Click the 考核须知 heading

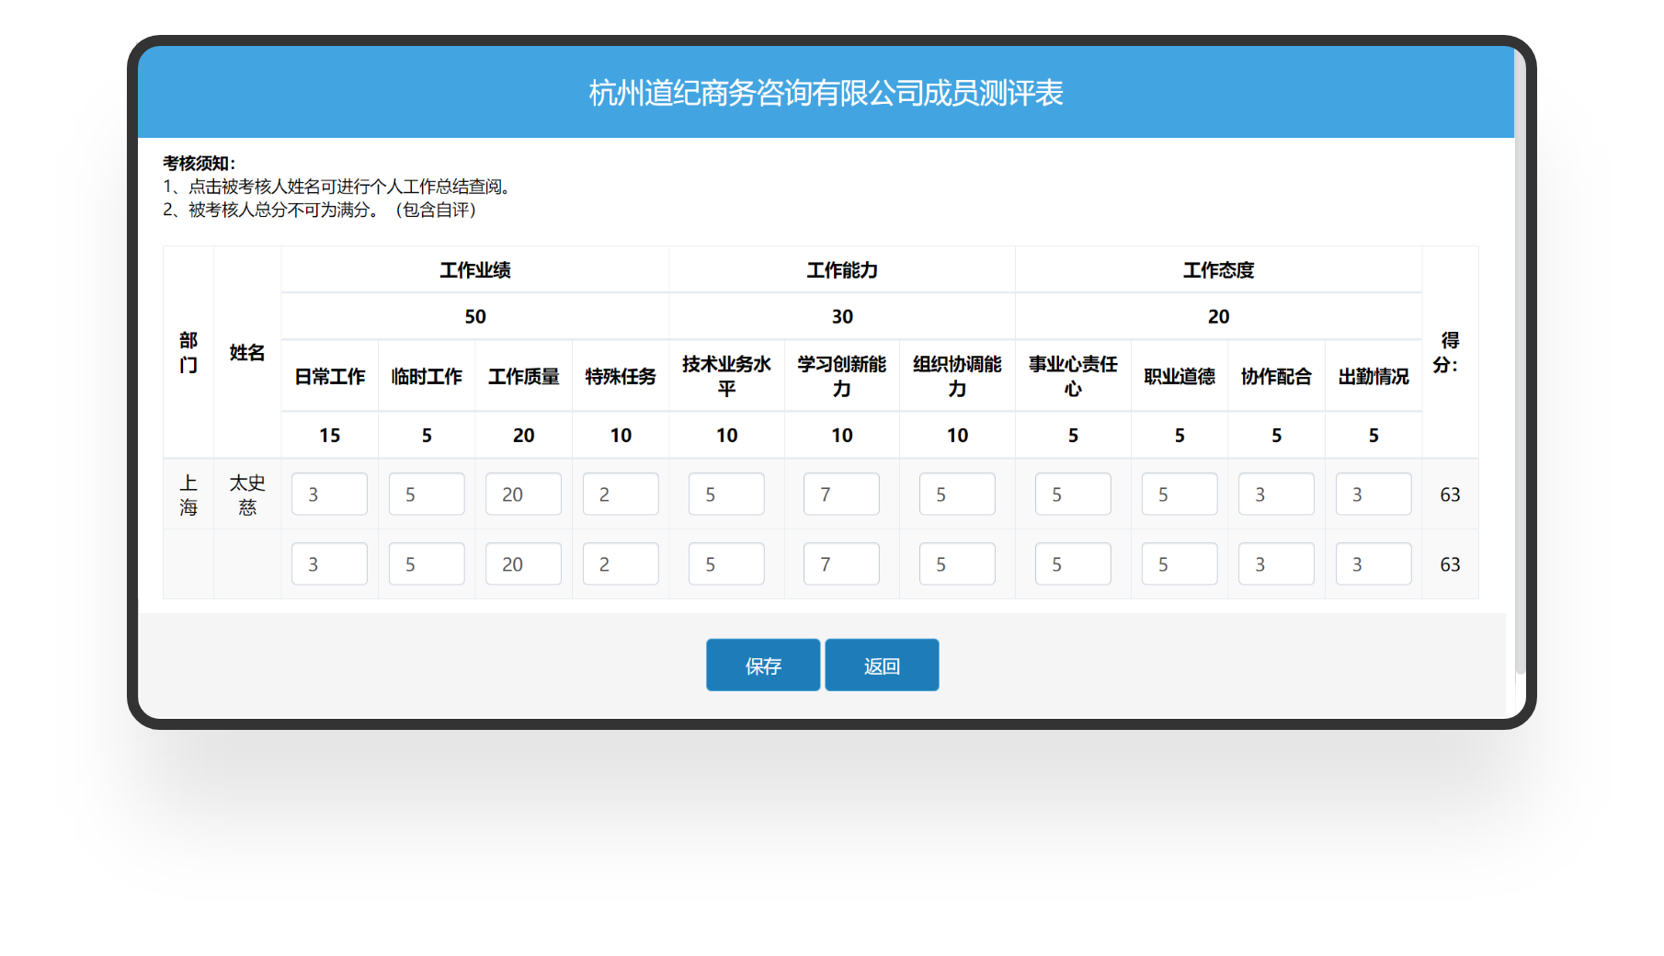pyautogui.click(x=199, y=163)
